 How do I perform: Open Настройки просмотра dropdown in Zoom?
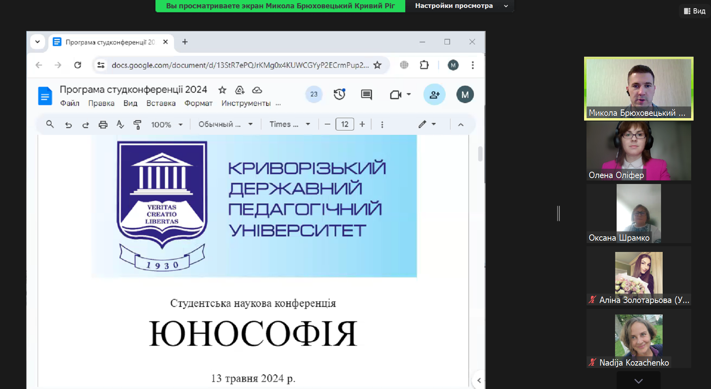point(460,6)
